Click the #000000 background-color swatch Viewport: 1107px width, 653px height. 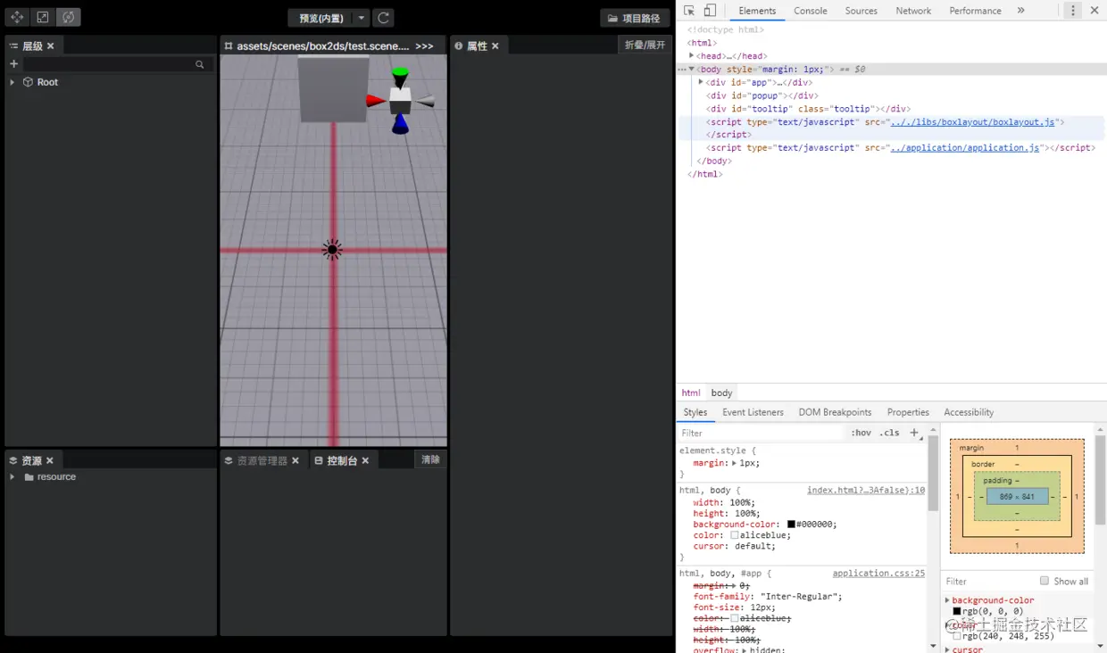791,525
